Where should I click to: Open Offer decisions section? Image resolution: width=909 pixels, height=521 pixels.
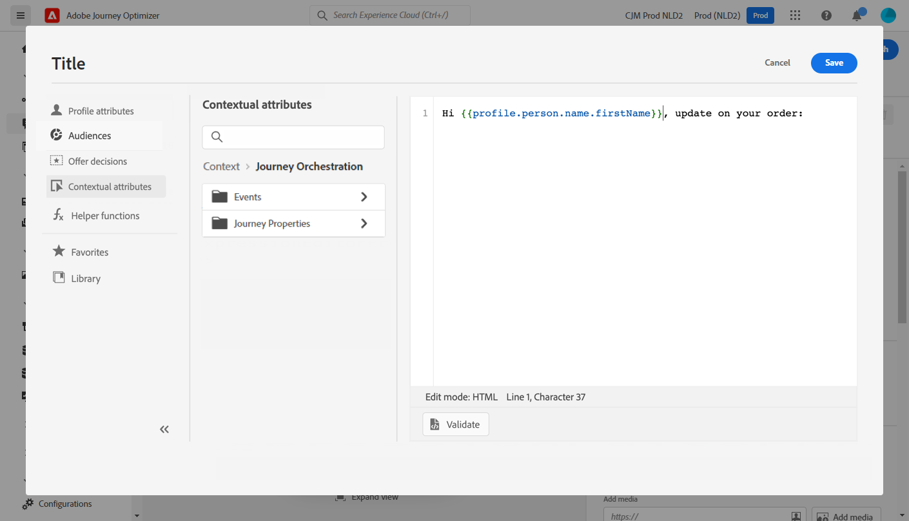tap(97, 161)
